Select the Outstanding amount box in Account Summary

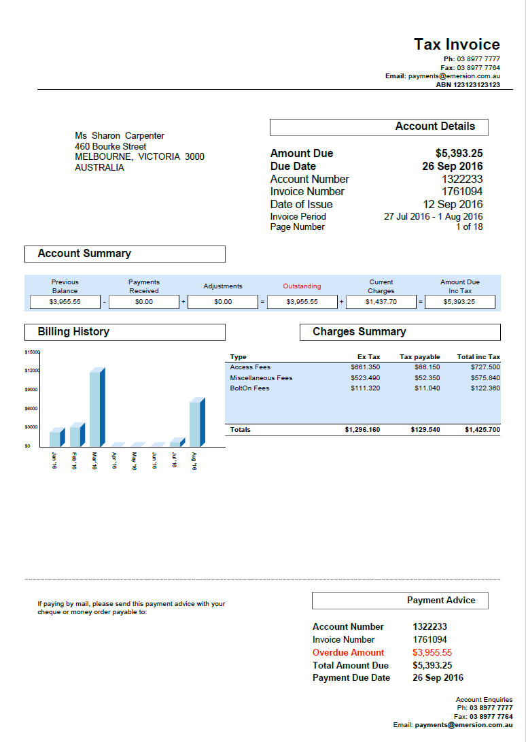[302, 302]
